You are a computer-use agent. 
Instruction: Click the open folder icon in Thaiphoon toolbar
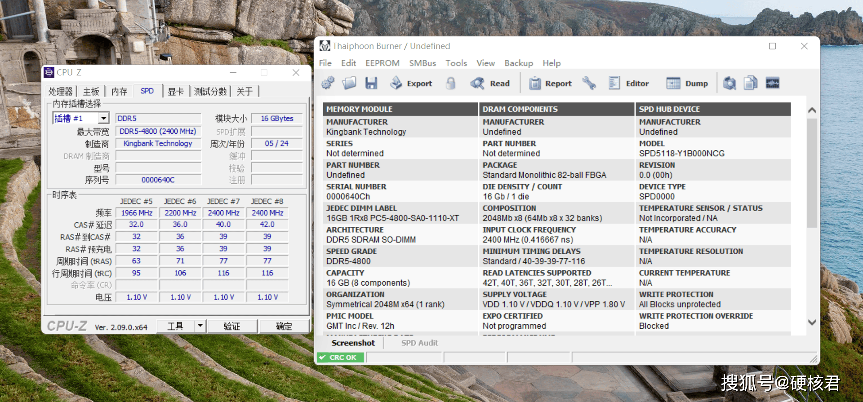click(349, 83)
